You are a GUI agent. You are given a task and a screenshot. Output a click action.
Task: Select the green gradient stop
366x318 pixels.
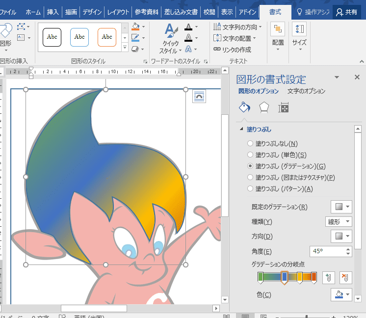260,278
